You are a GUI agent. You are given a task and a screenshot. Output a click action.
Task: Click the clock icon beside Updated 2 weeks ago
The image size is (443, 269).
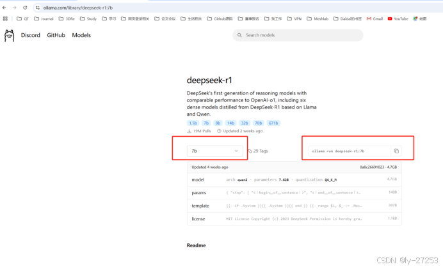[x=219, y=131]
